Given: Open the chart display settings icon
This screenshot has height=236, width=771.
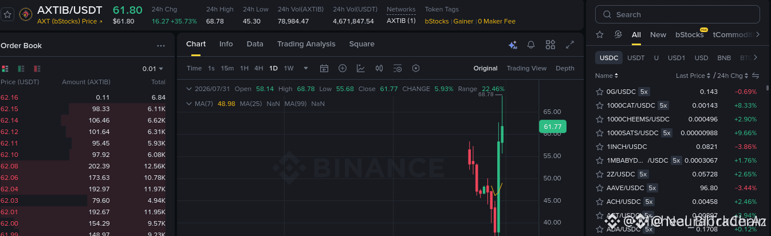Looking at the screenshot, I should click(398, 68).
